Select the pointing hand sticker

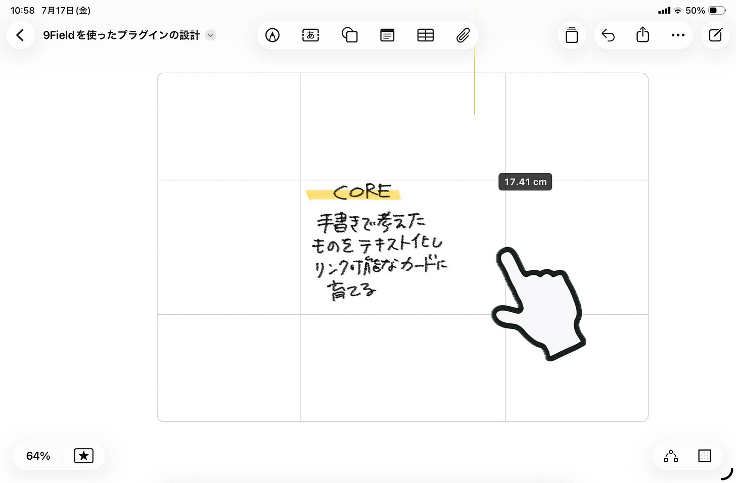(x=539, y=304)
